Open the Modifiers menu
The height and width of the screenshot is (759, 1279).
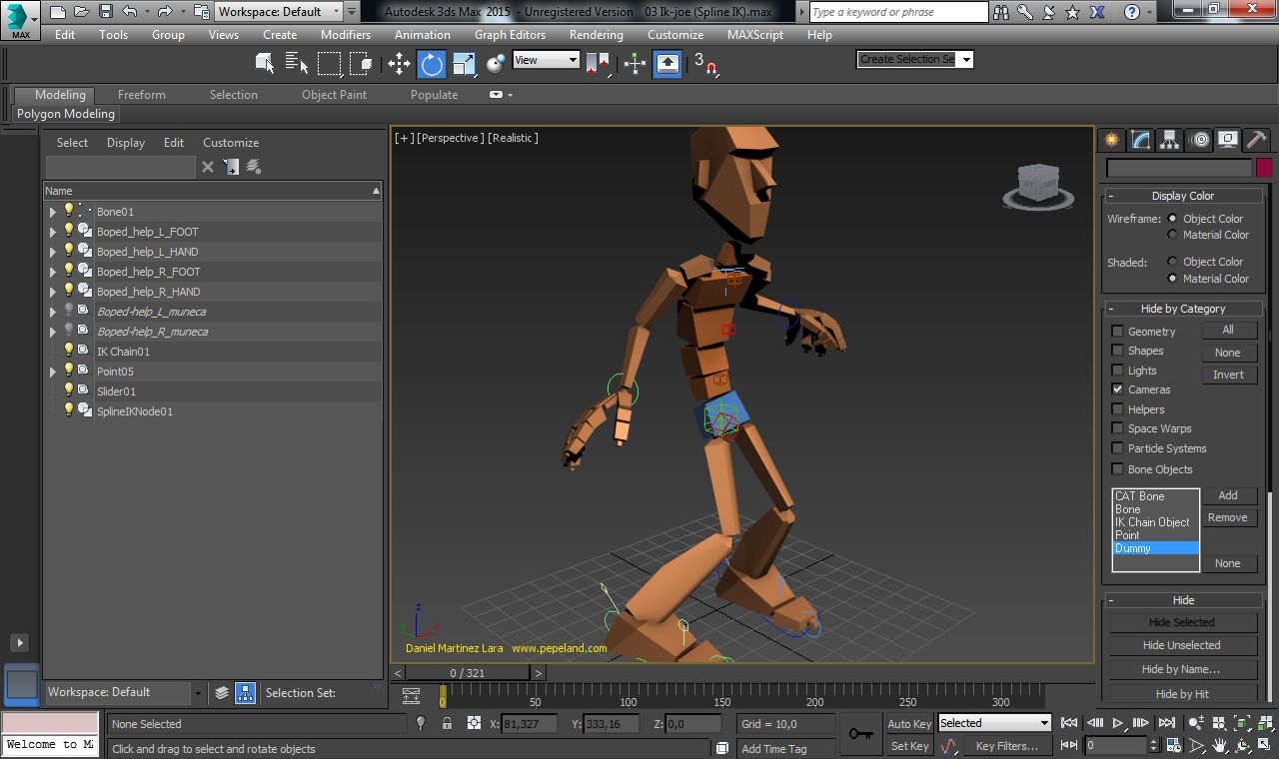pyautogui.click(x=346, y=34)
